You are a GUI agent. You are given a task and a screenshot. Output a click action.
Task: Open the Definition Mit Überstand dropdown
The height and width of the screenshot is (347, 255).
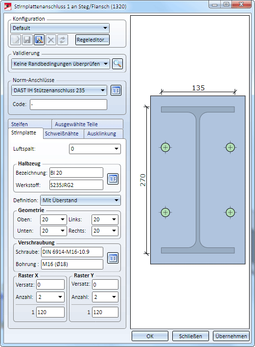80,200
